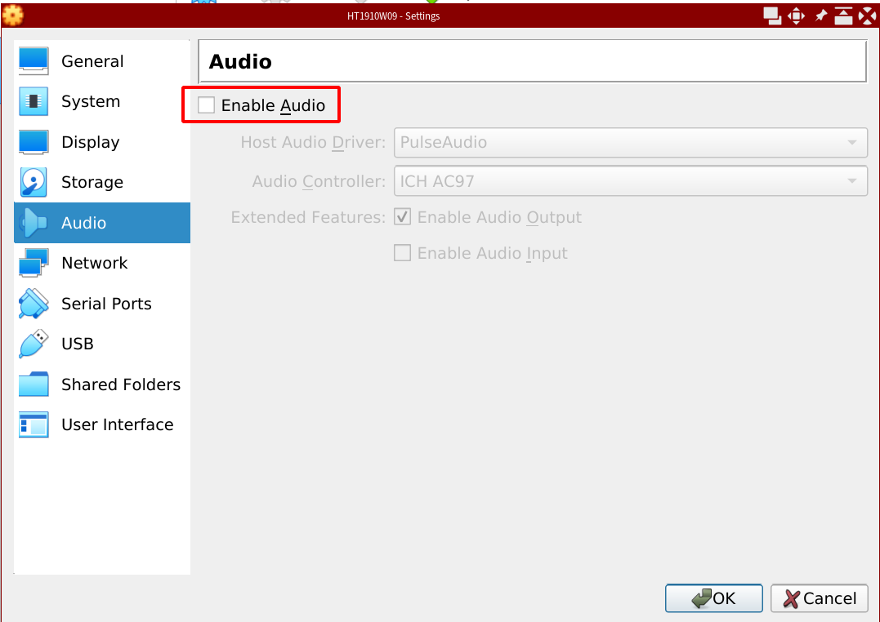880x622 pixels.
Task: Expand the Audio Controller combo box
Action: (x=630, y=181)
